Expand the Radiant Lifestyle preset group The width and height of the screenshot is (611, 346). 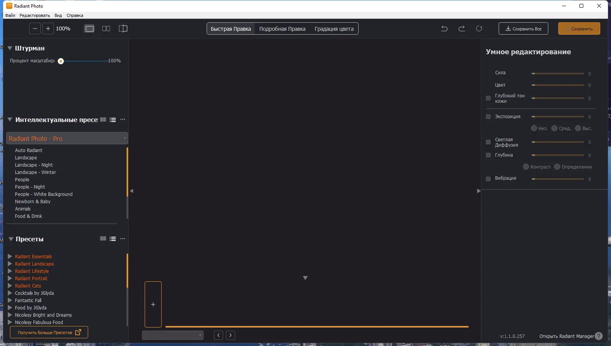(x=10, y=271)
